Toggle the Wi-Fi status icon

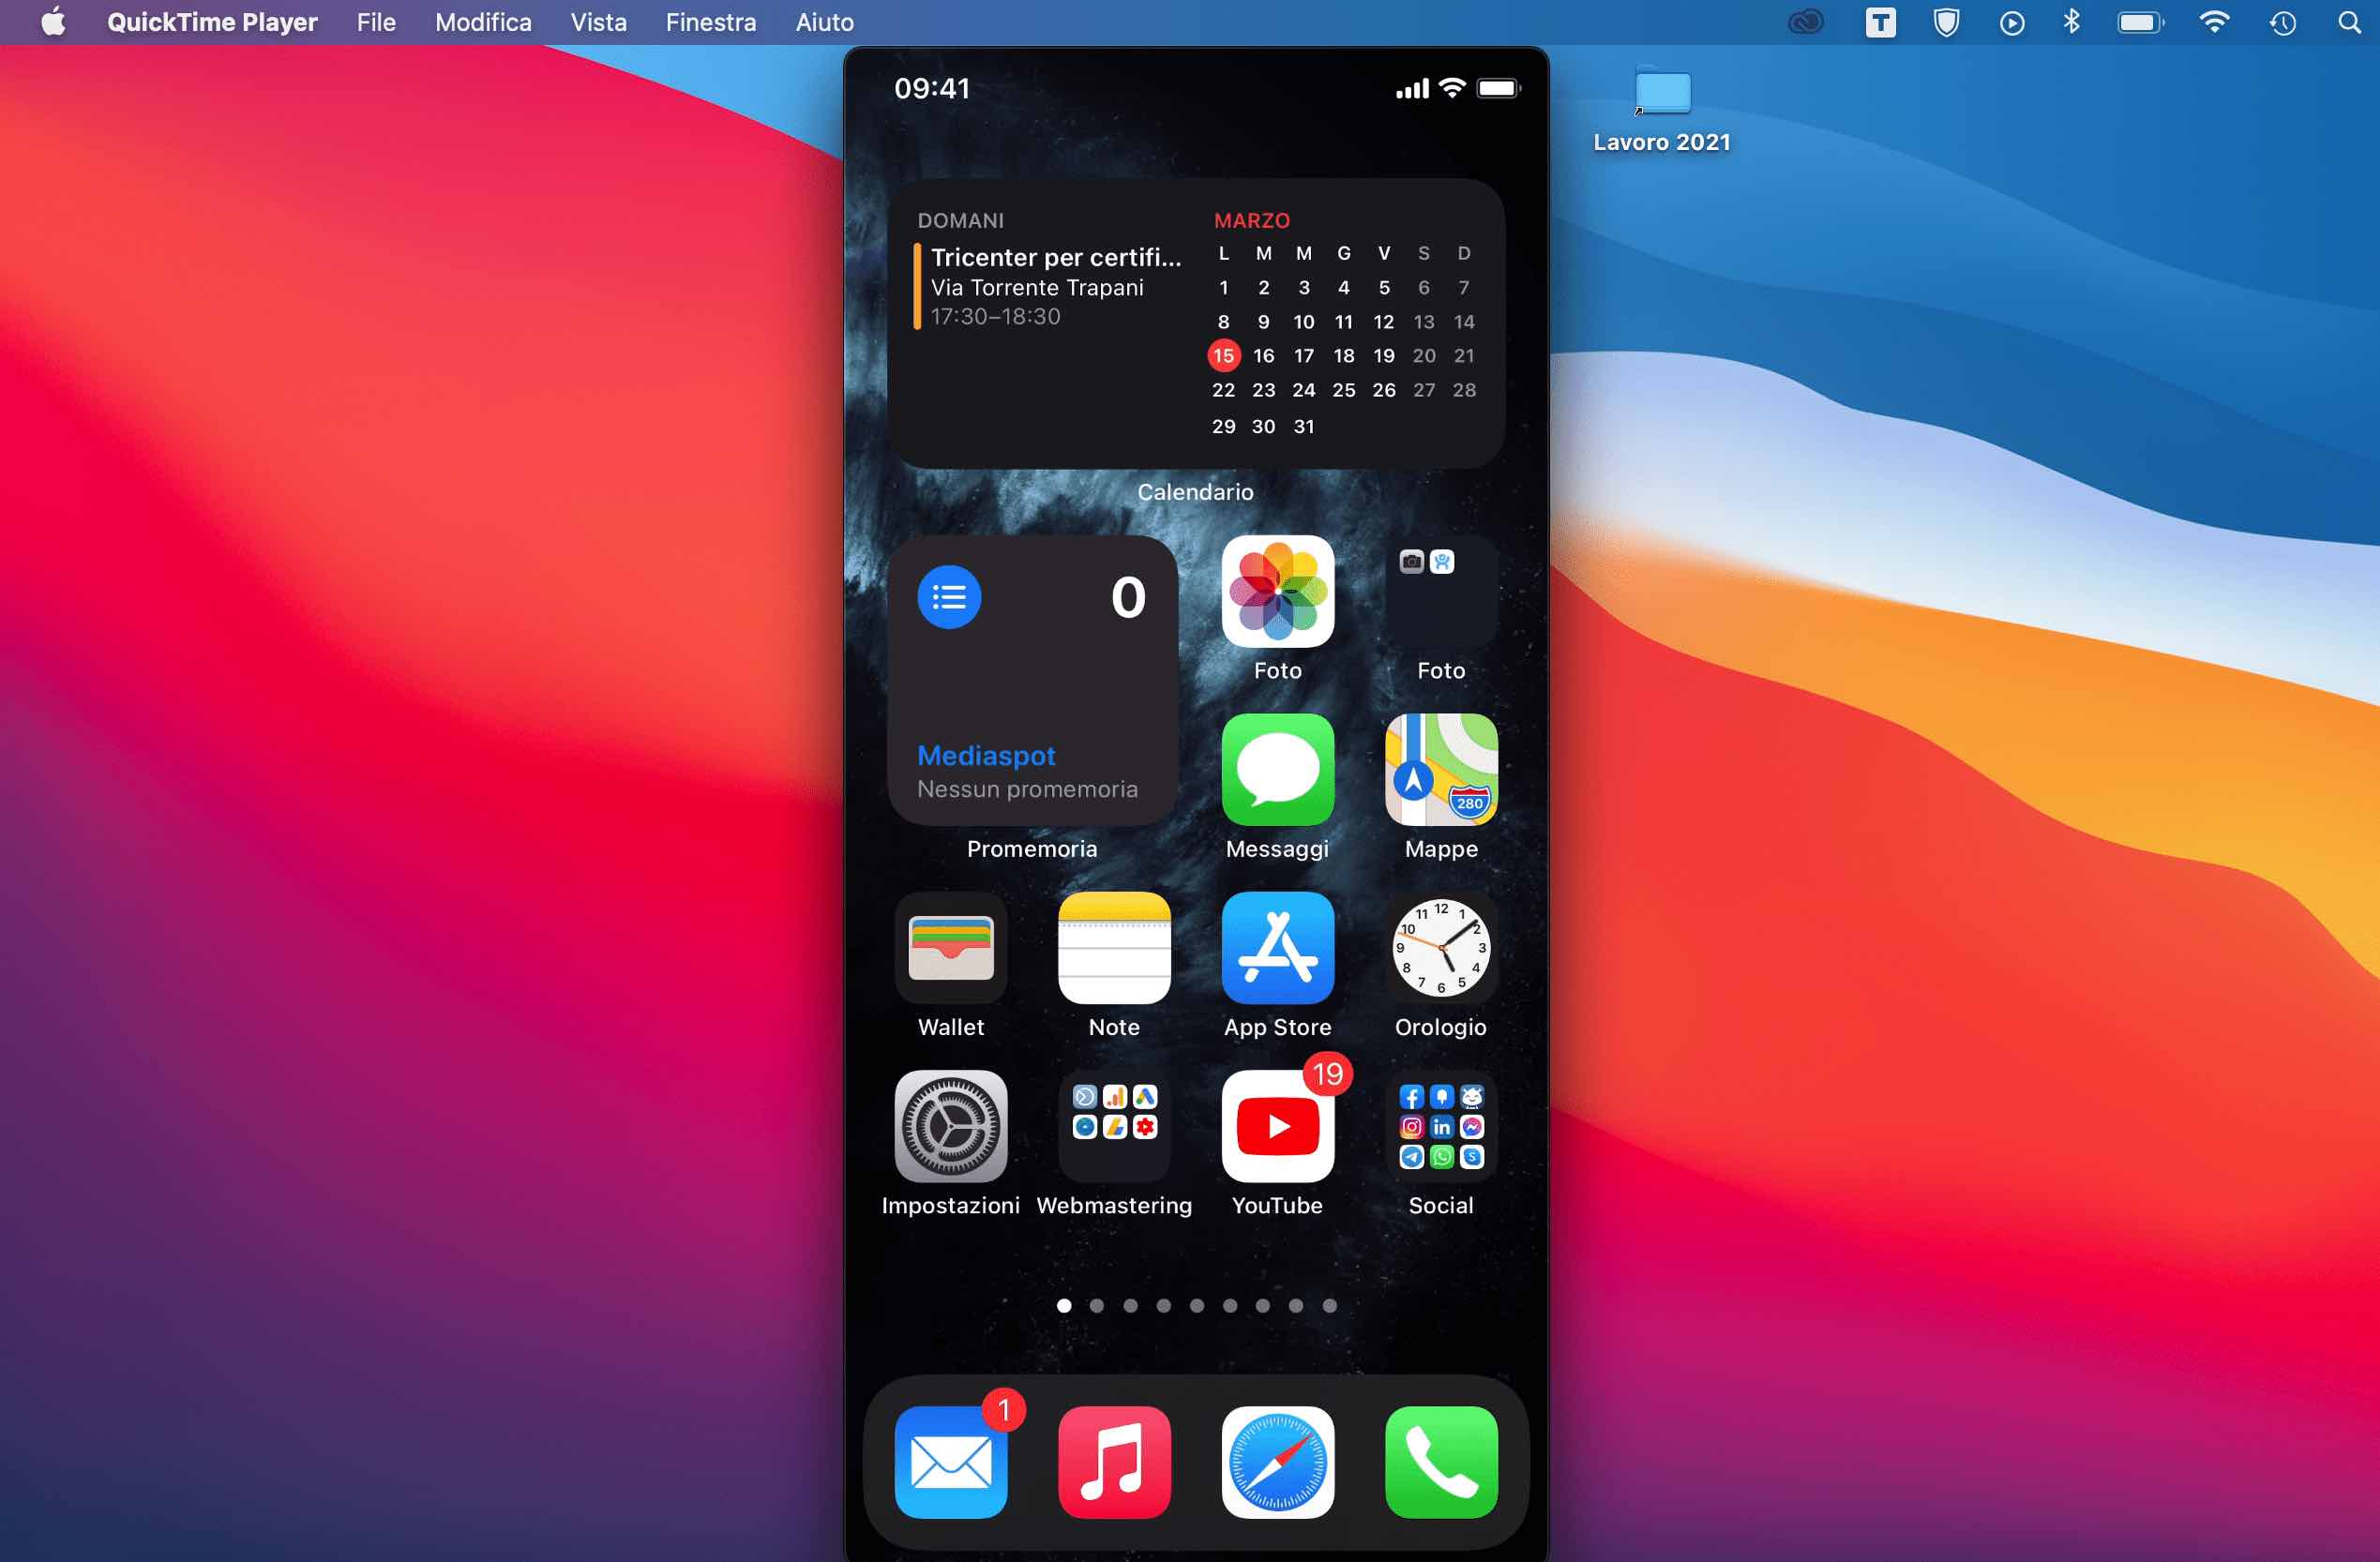click(2216, 23)
